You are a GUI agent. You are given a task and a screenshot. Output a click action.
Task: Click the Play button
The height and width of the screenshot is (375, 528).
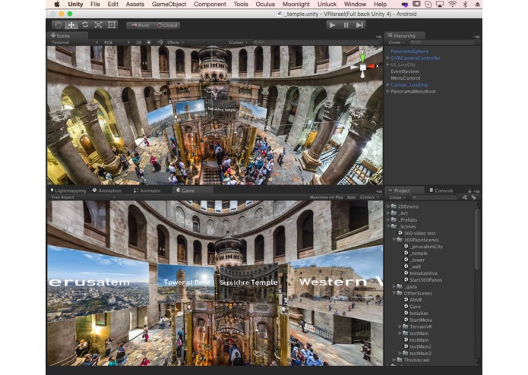coord(332,25)
